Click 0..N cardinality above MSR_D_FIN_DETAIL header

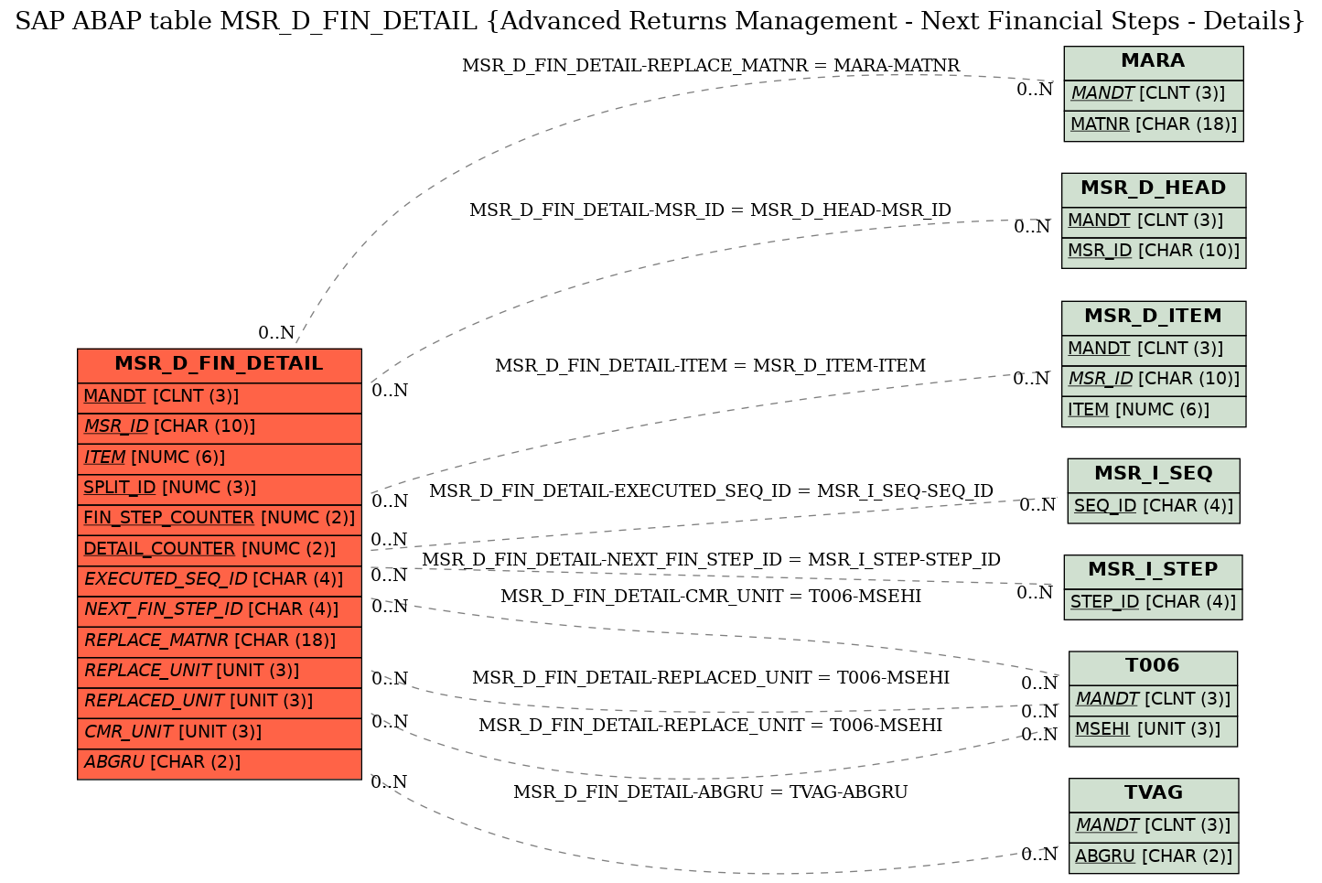[x=276, y=333]
